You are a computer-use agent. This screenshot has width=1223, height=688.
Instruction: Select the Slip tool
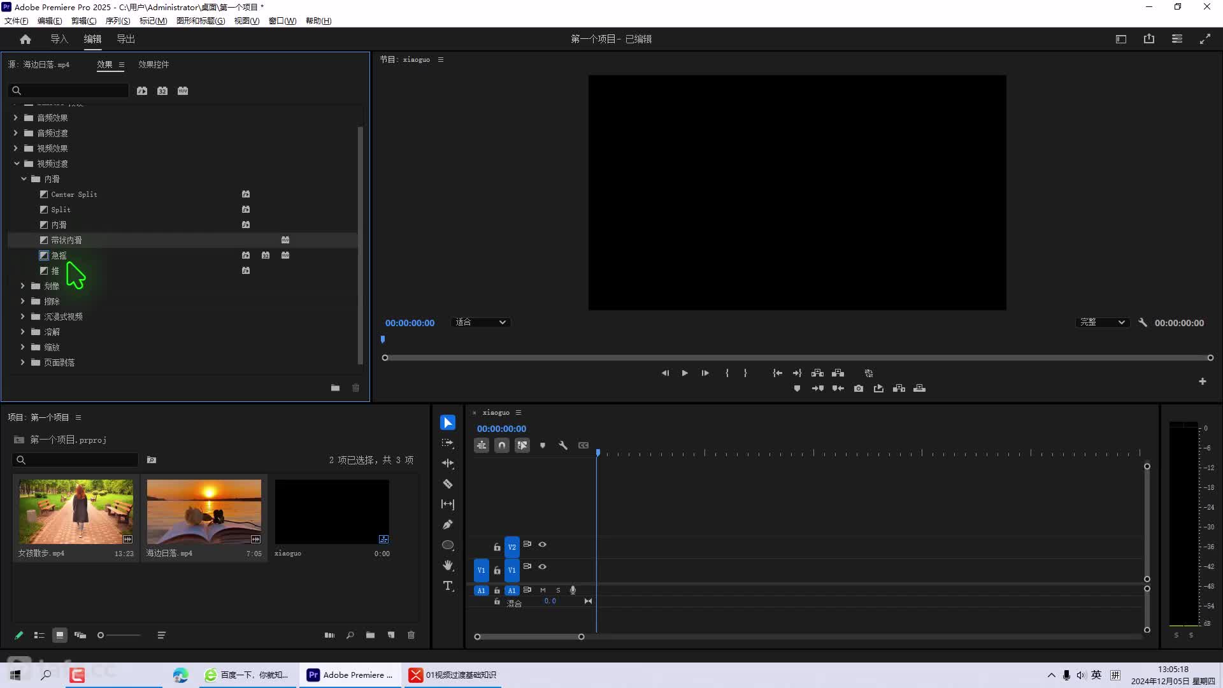point(448,505)
